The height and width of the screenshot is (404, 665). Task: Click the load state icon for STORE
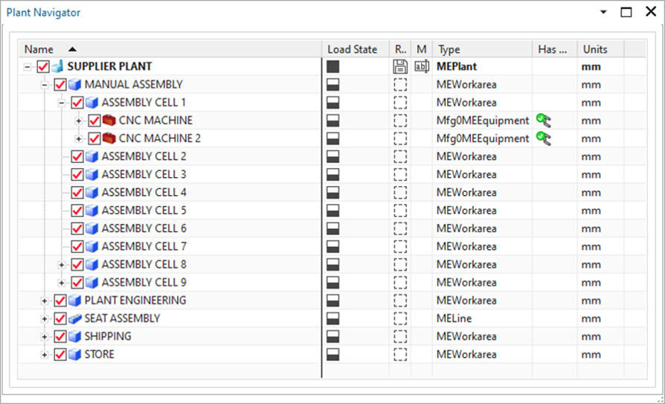pyautogui.click(x=333, y=355)
